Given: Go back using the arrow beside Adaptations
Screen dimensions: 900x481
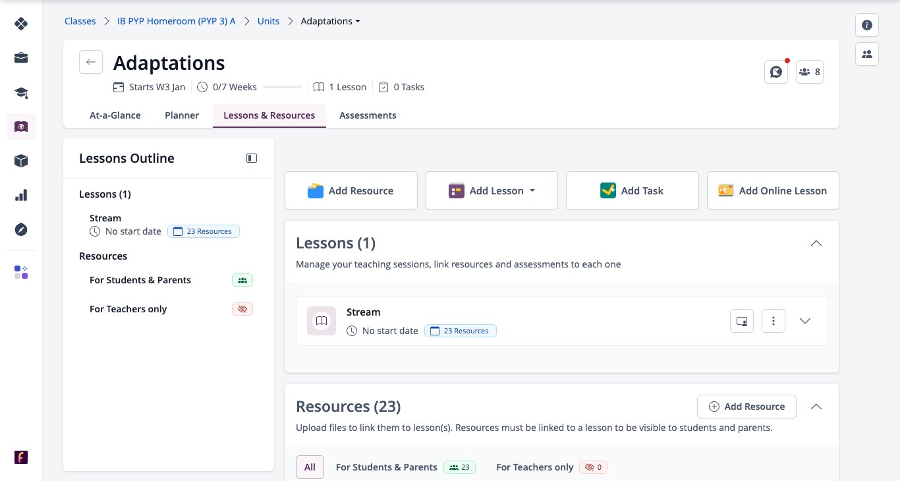Looking at the screenshot, I should tap(91, 62).
